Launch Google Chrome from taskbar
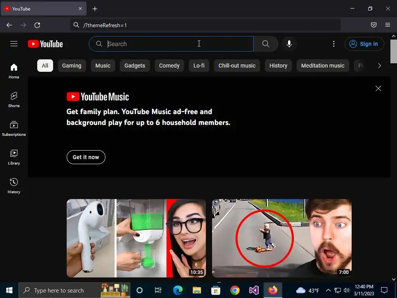 pyautogui.click(x=235, y=290)
